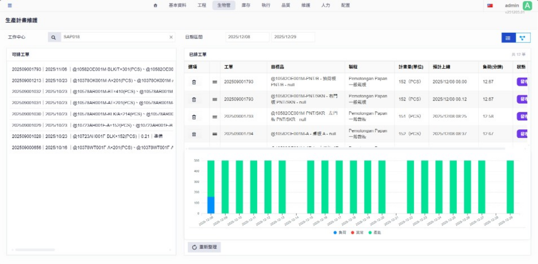Click the search magnifier icon beside 工作中心

coord(54,37)
